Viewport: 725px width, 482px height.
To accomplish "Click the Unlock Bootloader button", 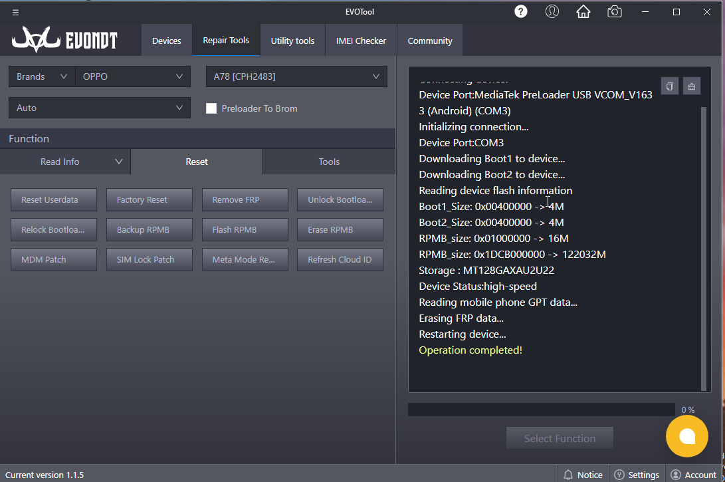I will (x=340, y=200).
